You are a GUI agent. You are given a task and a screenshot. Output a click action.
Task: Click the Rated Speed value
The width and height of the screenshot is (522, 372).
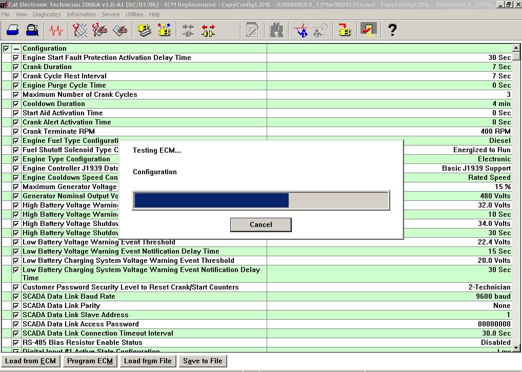(x=489, y=177)
